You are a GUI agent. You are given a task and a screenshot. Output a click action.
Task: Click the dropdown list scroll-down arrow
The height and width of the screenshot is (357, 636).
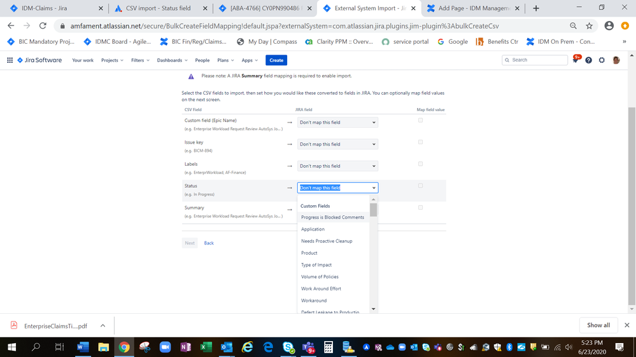(374, 309)
